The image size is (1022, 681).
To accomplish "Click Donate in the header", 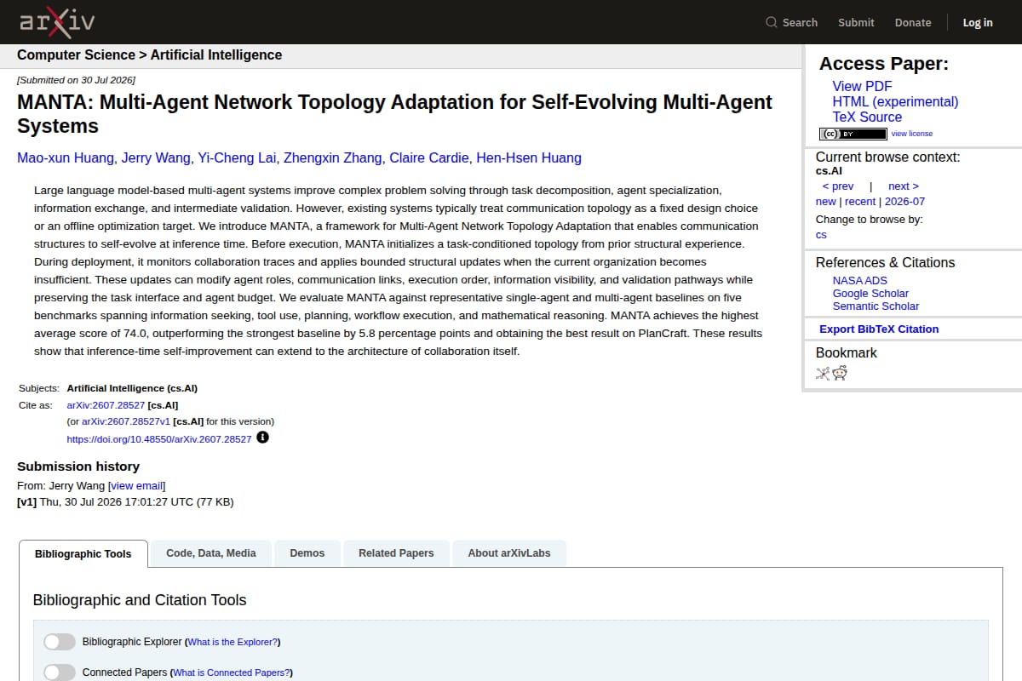I will (913, 23).
